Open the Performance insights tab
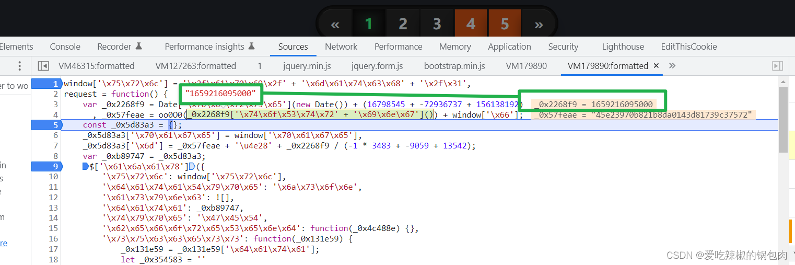The image size is (795, 265). coord(210,47)
